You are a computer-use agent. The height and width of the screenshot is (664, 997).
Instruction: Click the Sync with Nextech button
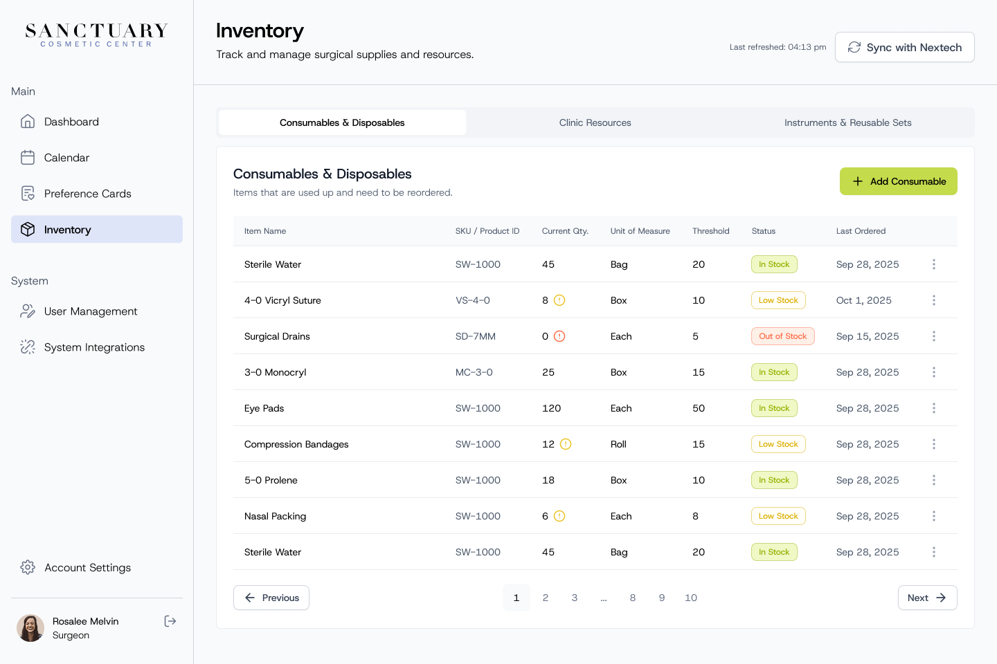click(905, 47)
